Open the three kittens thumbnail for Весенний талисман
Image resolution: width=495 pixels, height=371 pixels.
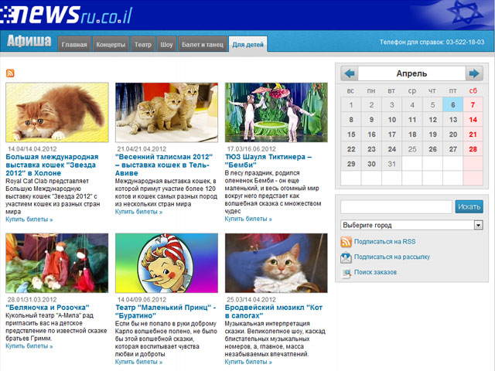[166, 112]
